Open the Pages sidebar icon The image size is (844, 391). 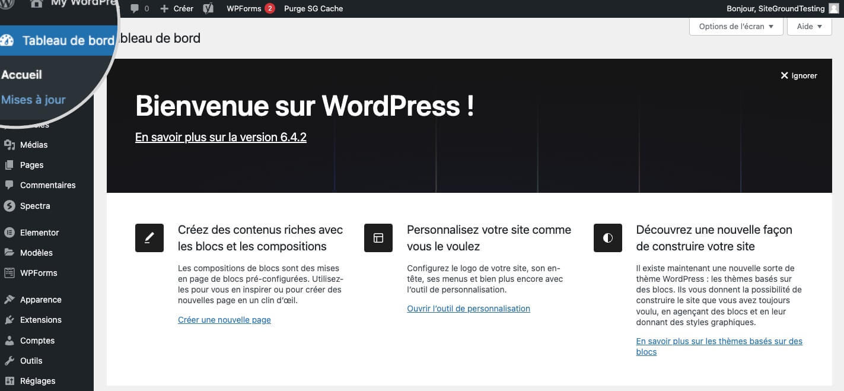coord(9,165)
